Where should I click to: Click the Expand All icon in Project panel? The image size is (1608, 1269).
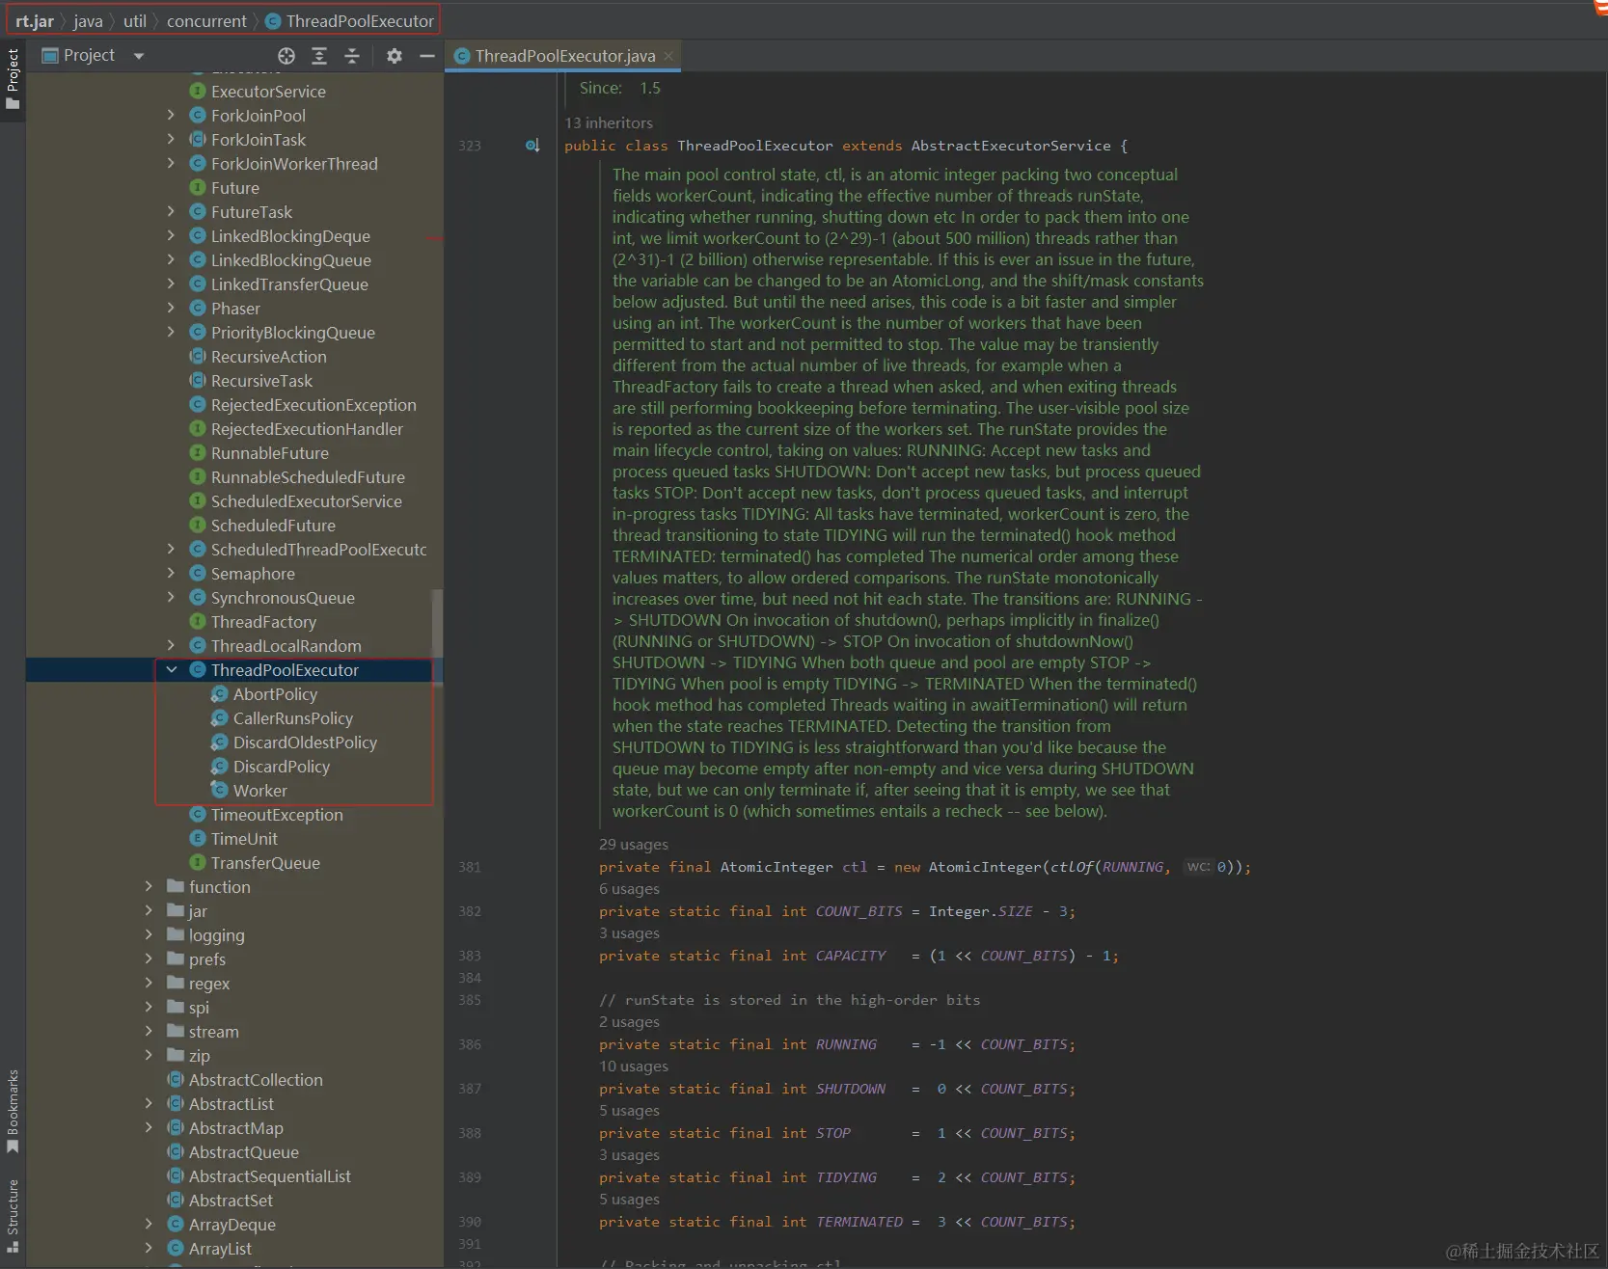point(319,56)
